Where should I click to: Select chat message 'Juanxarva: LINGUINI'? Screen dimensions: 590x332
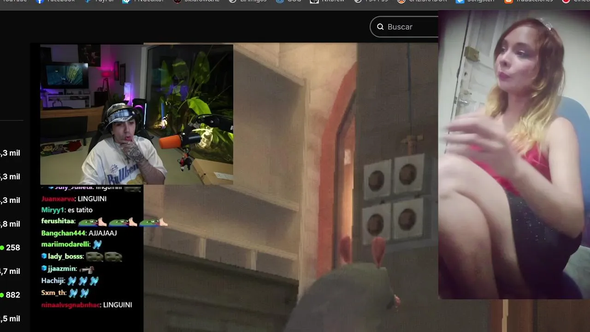74,199
